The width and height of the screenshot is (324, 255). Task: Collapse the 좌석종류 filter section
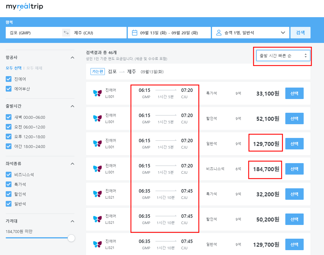point(72,164)
